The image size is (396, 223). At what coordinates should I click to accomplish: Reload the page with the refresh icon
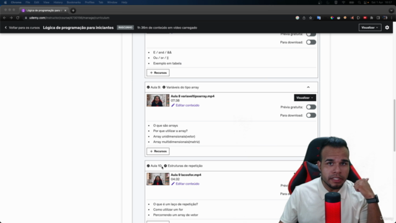tap(18, 18)
